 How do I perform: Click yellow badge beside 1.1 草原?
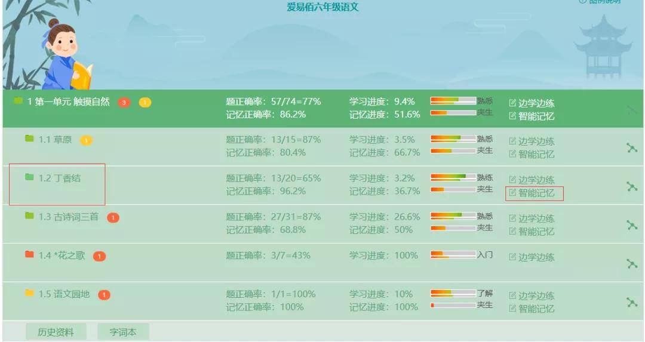[86, 141]
